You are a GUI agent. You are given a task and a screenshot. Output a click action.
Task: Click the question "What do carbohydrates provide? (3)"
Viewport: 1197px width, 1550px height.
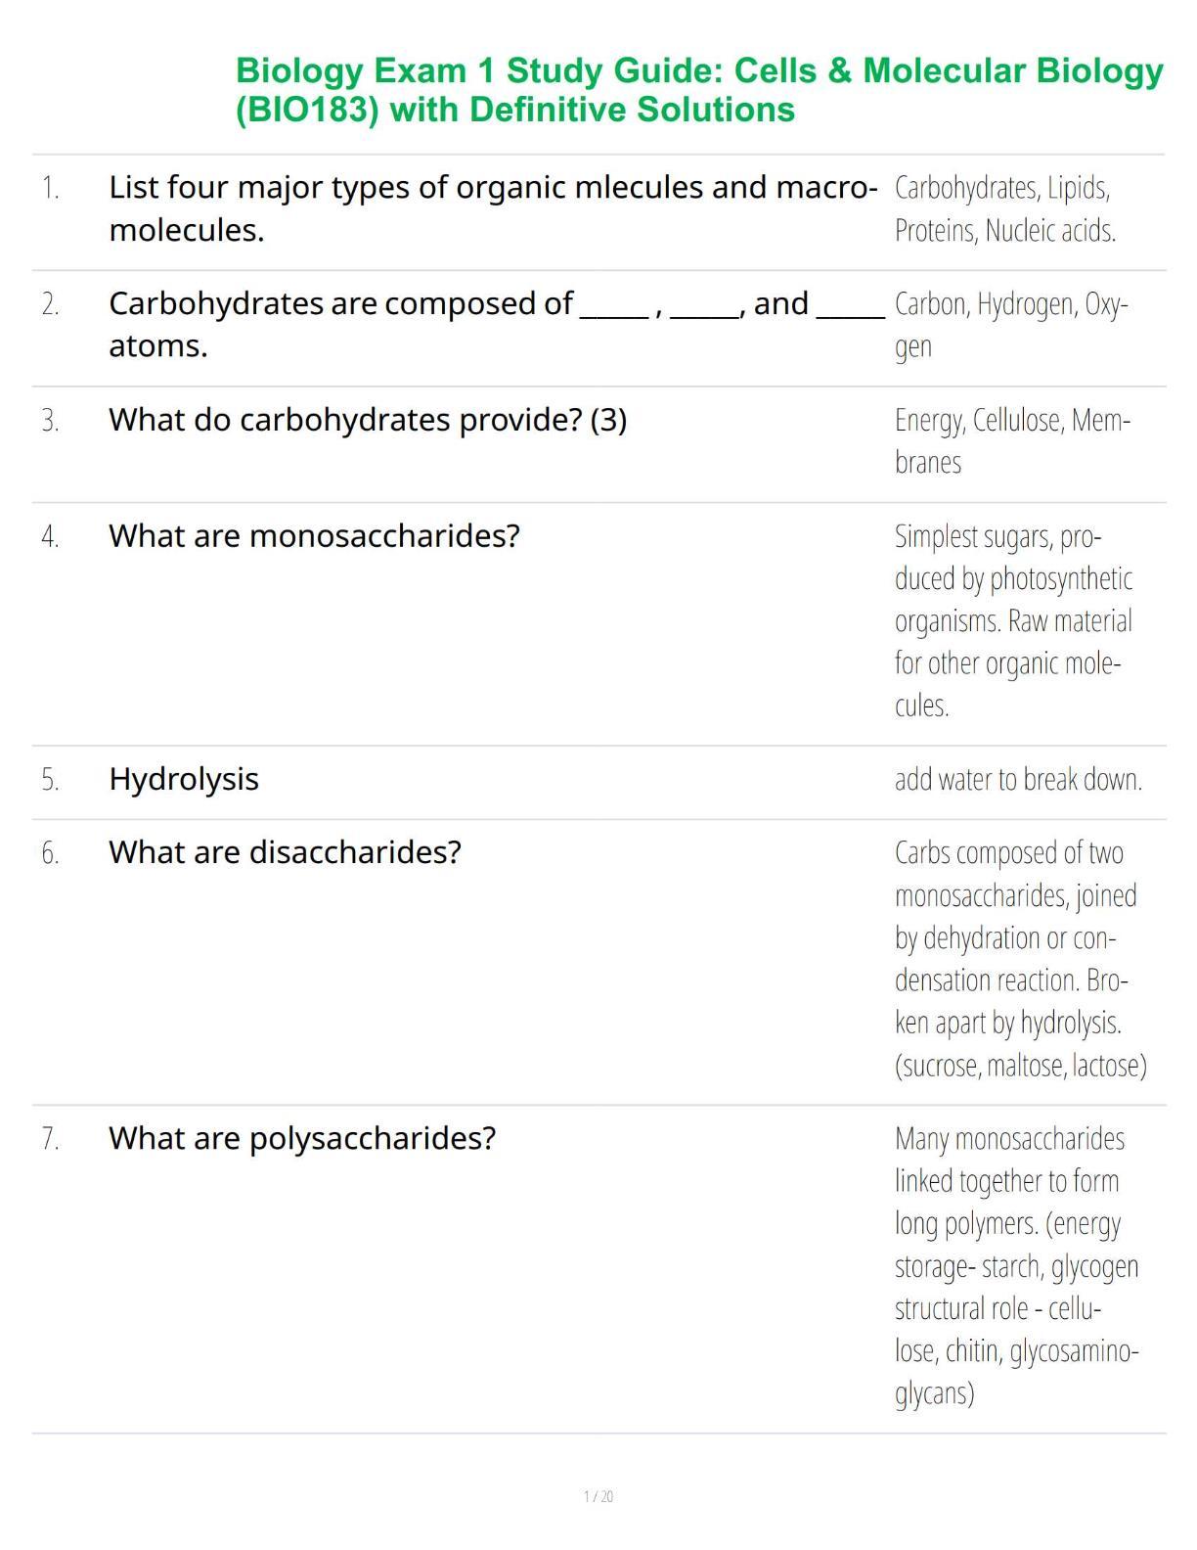click(368, 420)
